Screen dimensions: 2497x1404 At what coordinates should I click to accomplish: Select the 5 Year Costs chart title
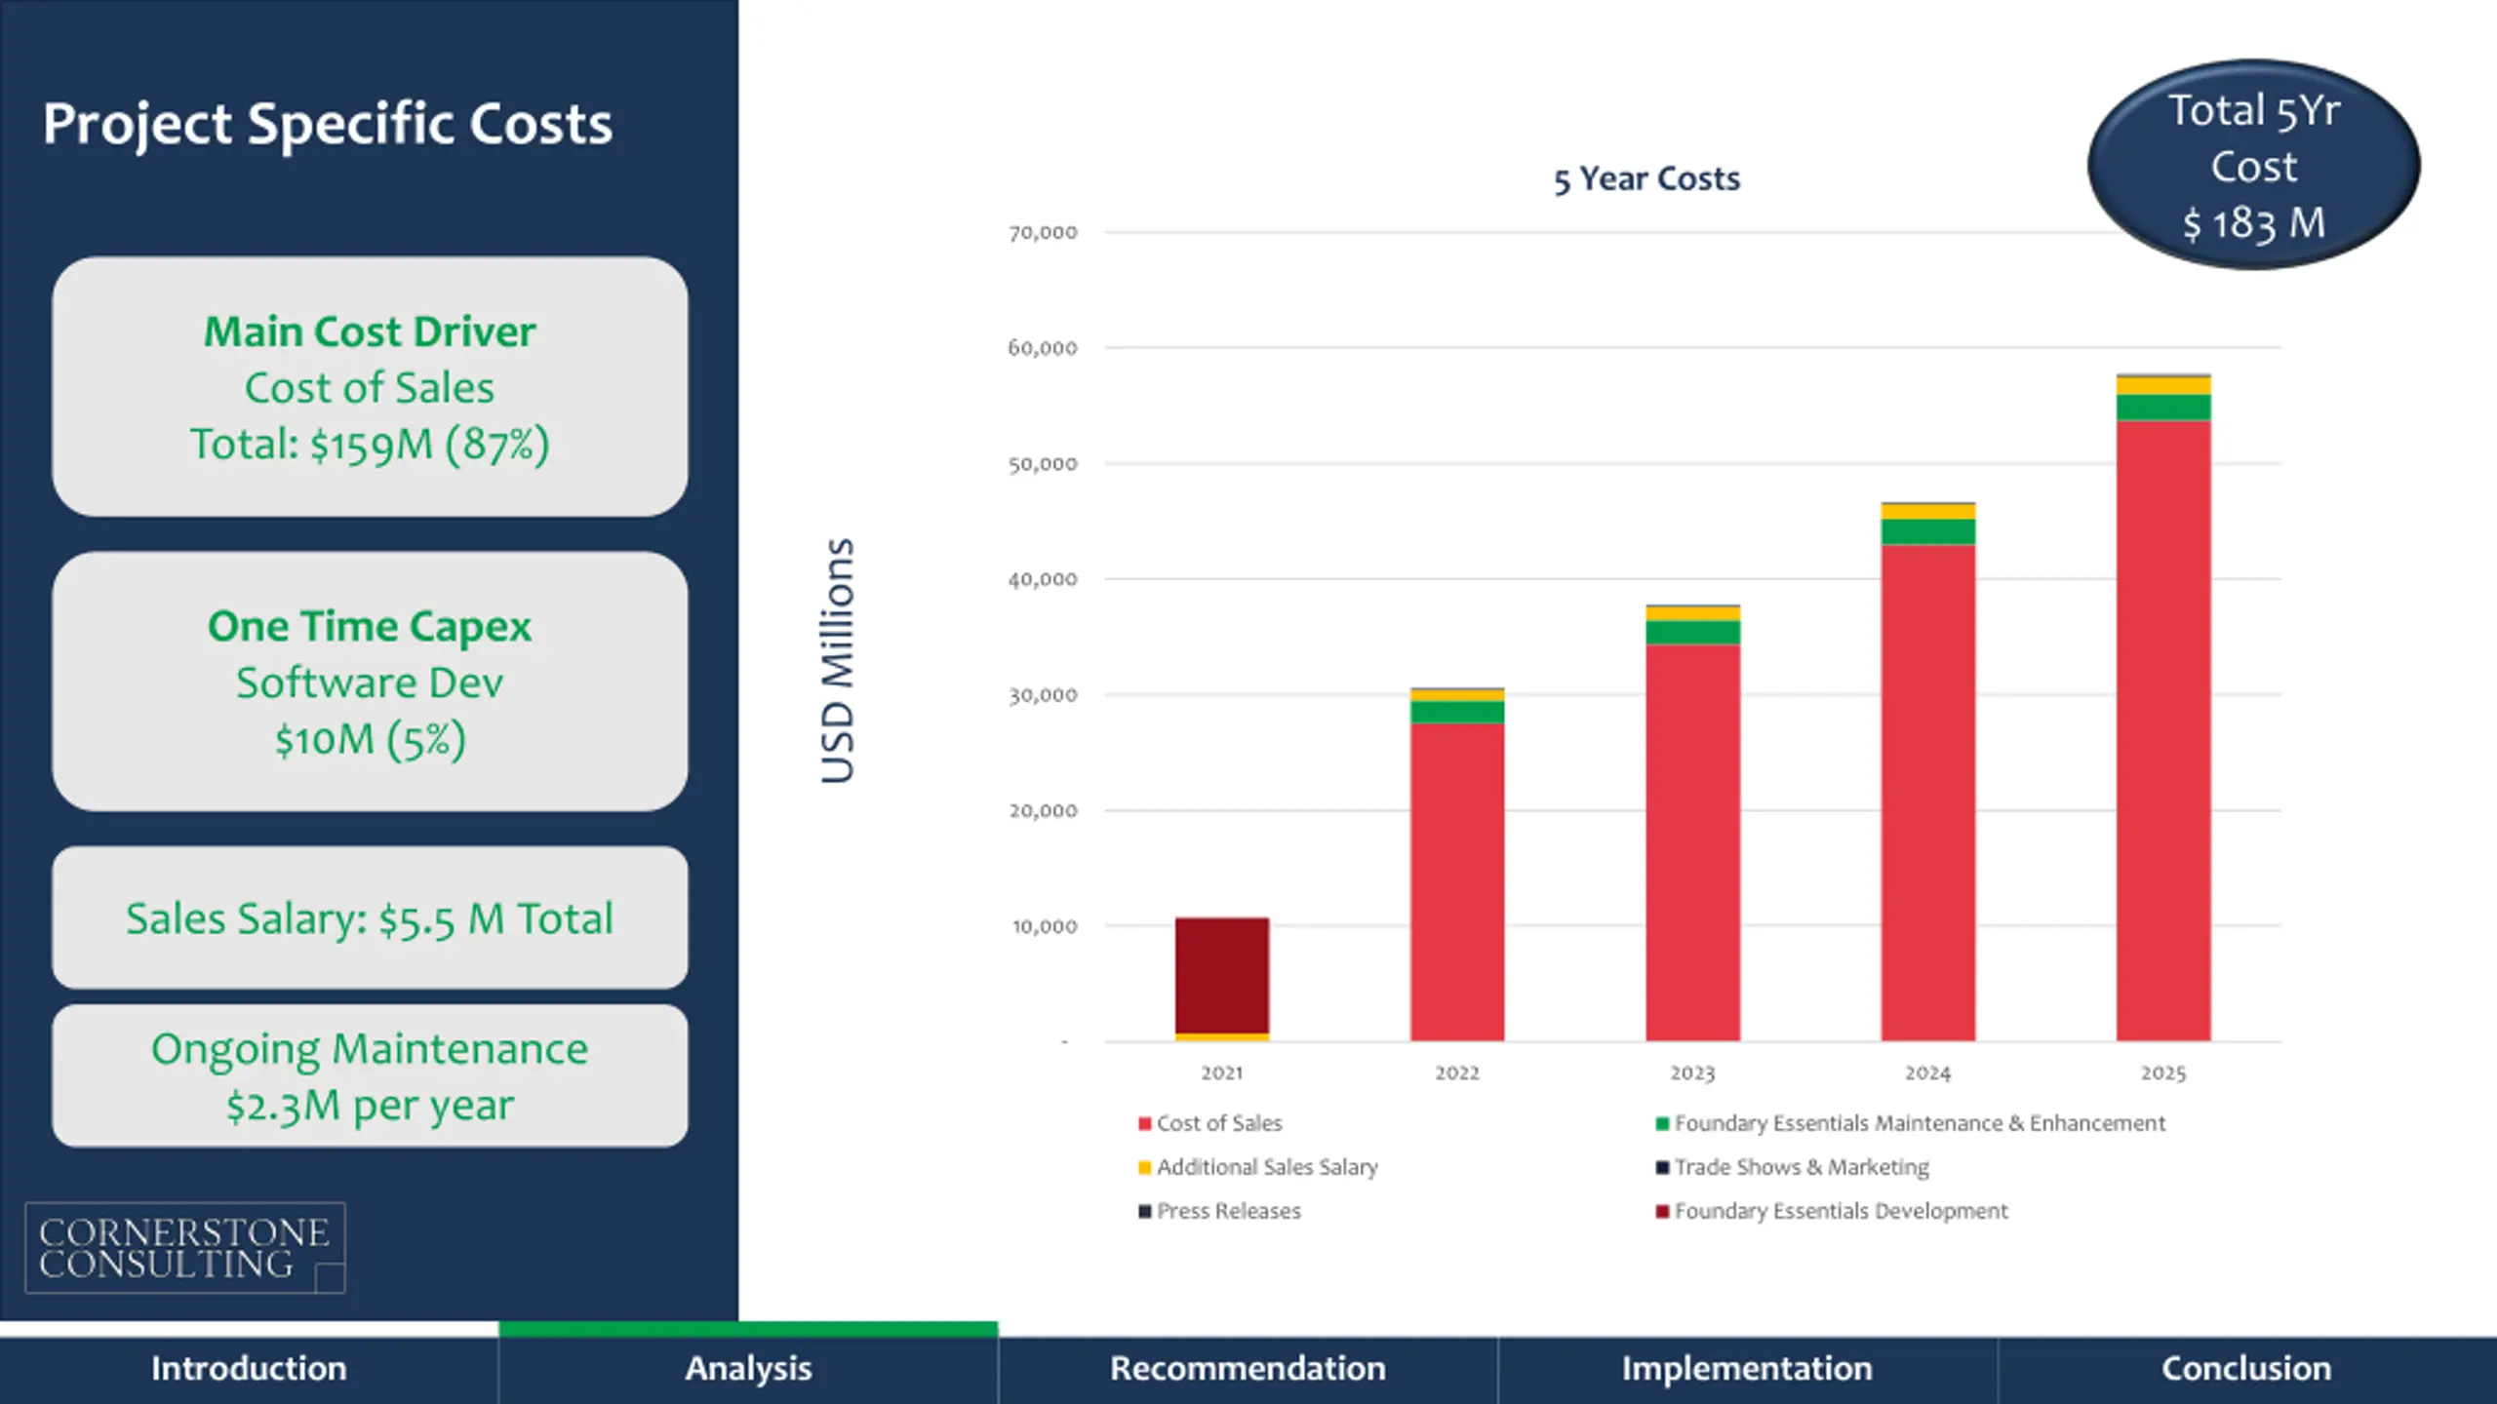[x=1646, y=179]
